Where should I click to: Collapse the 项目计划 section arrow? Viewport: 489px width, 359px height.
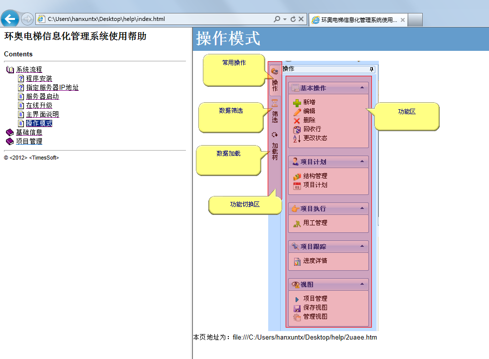[x=362, y=162]
